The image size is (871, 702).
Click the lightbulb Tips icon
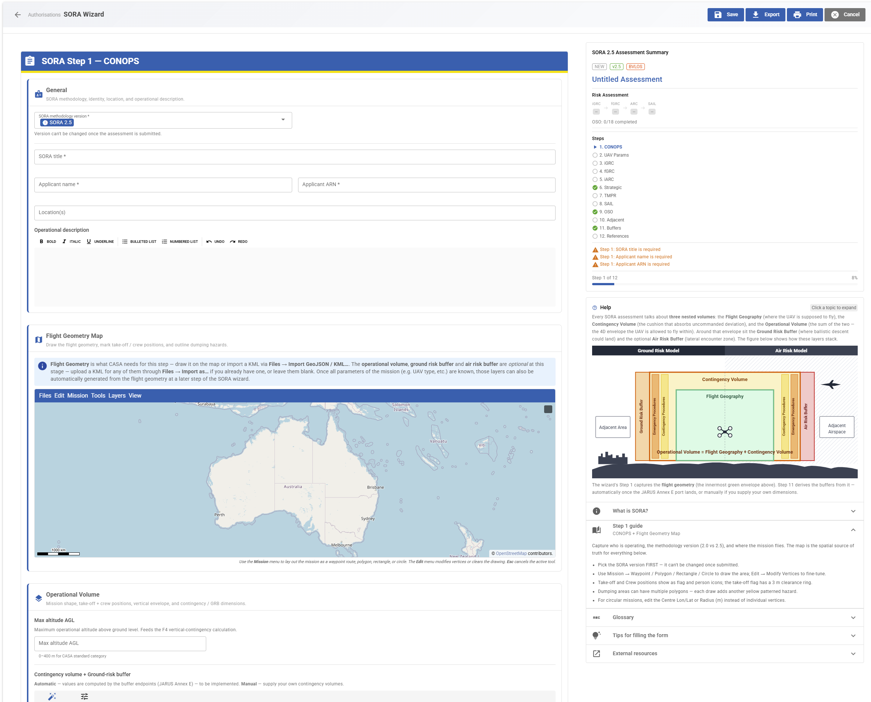tap(596, 635)
